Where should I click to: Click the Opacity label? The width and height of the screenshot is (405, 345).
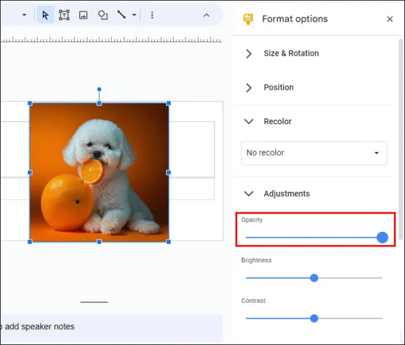point(252,220)
